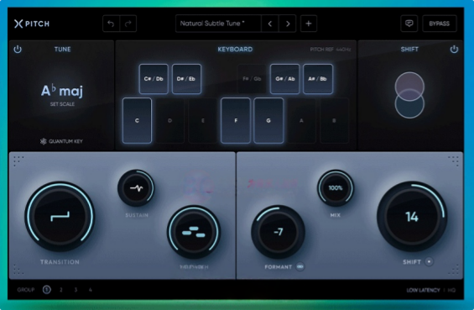Toggle the A#/Bb key
Image resolution: width=474 pixels, height=310 pixels.
pyautogui.click(x=317, y=79)
